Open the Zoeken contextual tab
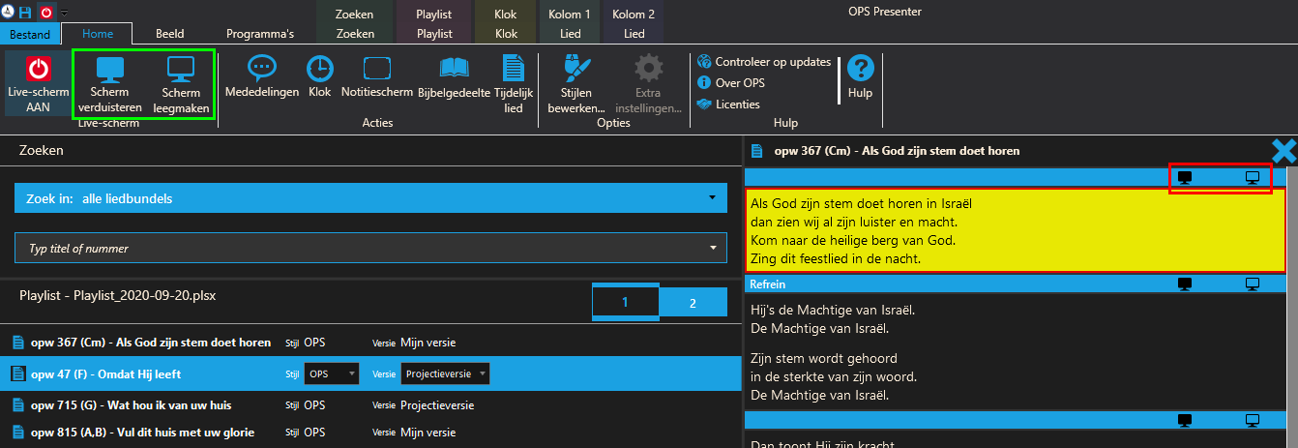The height and width of the screenshot is (448, 1298). pyautogui.click(x=355, y=33)
